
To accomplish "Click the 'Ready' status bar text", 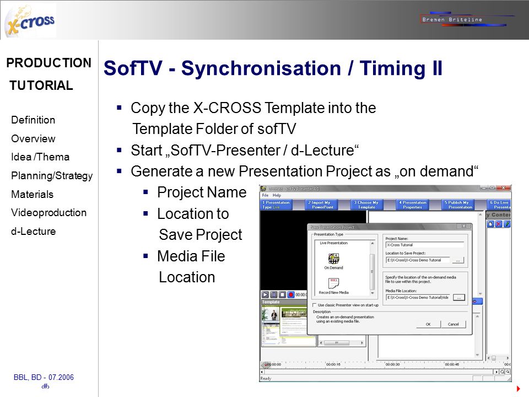I will coord(266,378).
